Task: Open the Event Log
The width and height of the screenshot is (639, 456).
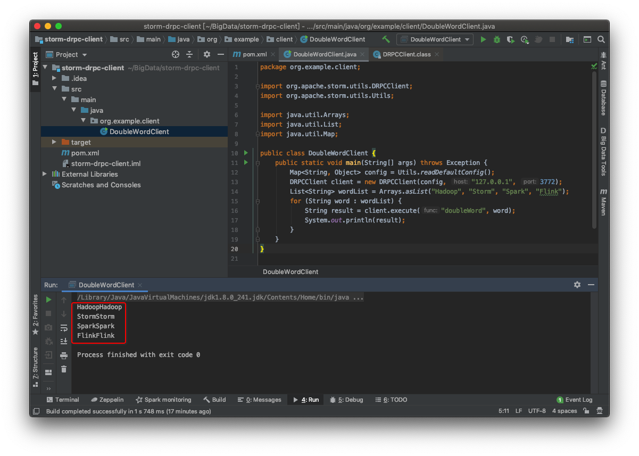Action: tap(574, 400)
